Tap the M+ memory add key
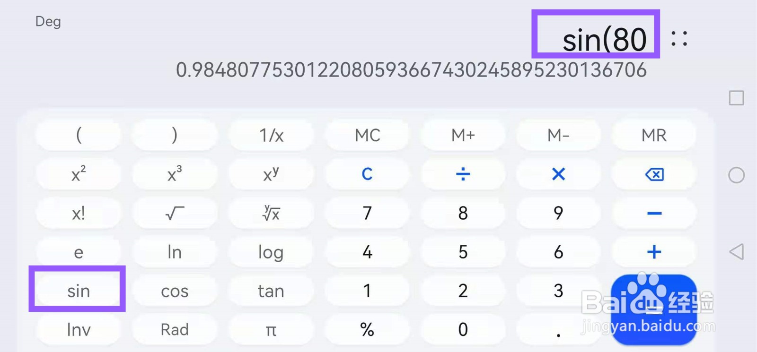The image size is (757, 352). (x=463, y=136)
